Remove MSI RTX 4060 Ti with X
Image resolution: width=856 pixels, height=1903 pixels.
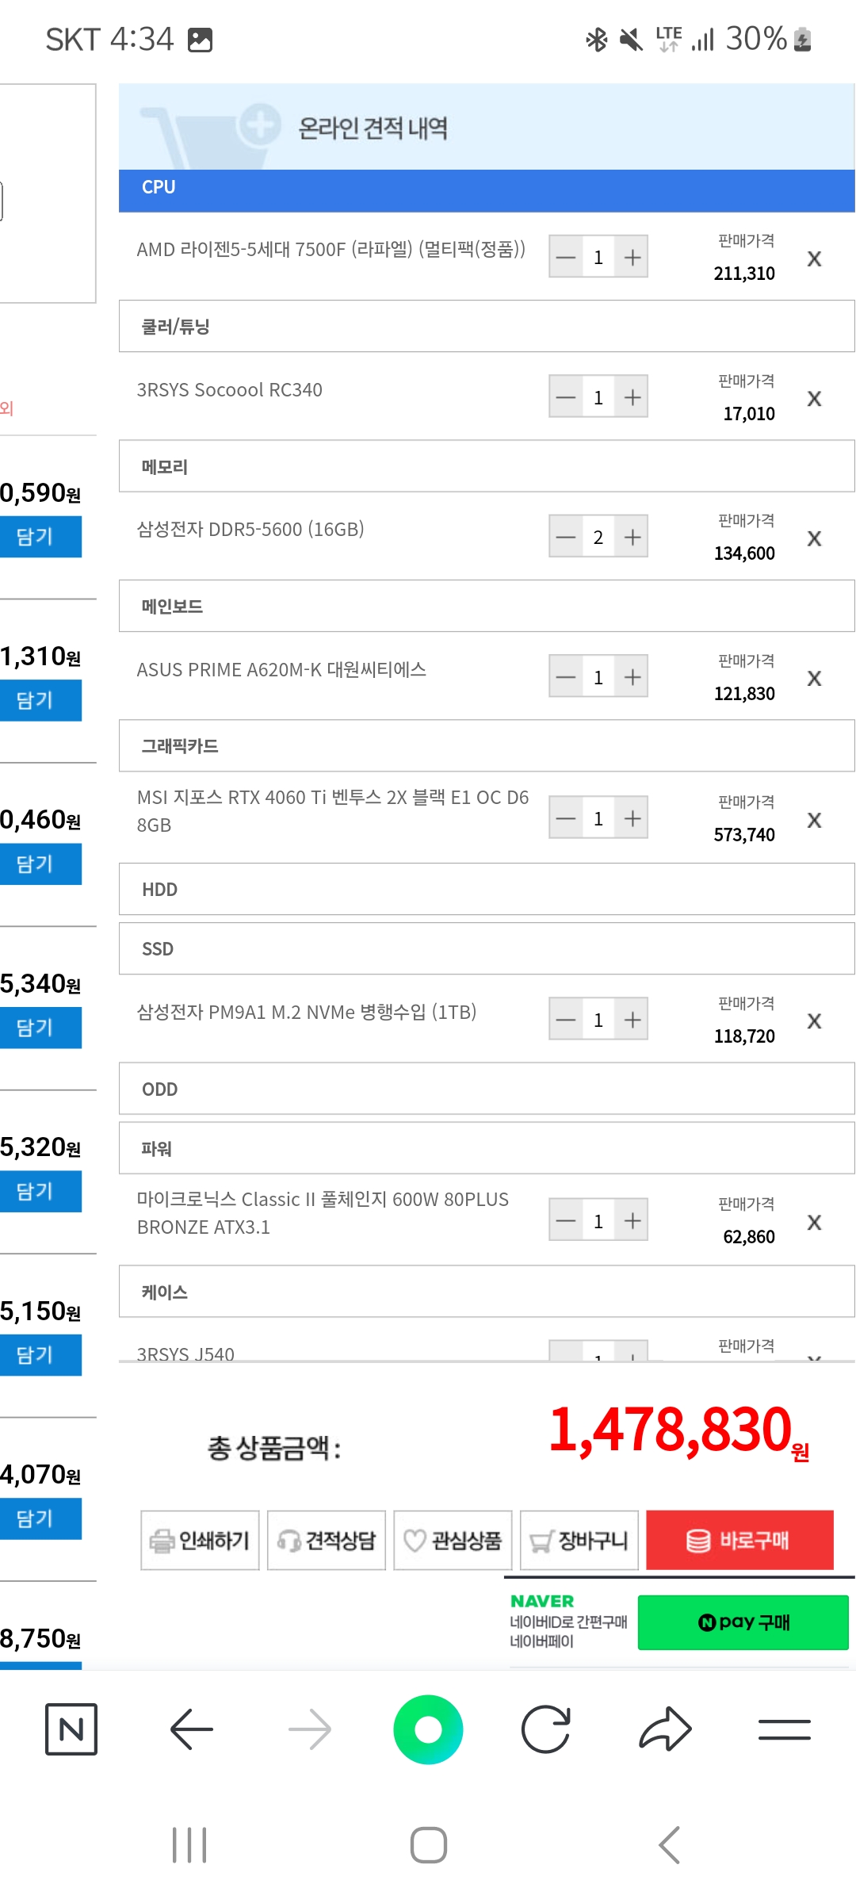tap(814, 820)
